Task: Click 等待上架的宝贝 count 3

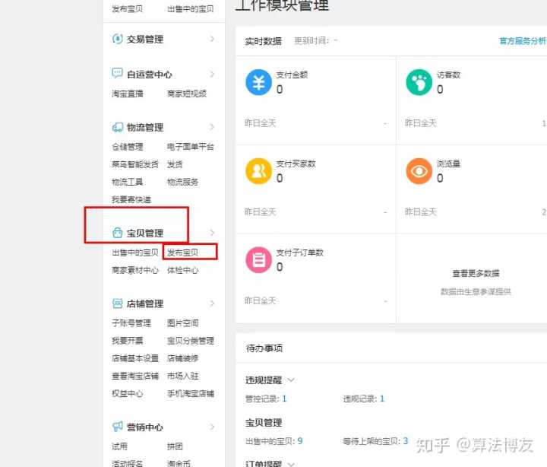Action: tap(406, 441)
